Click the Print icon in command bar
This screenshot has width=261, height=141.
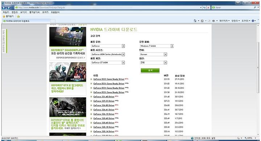[214, 21]
